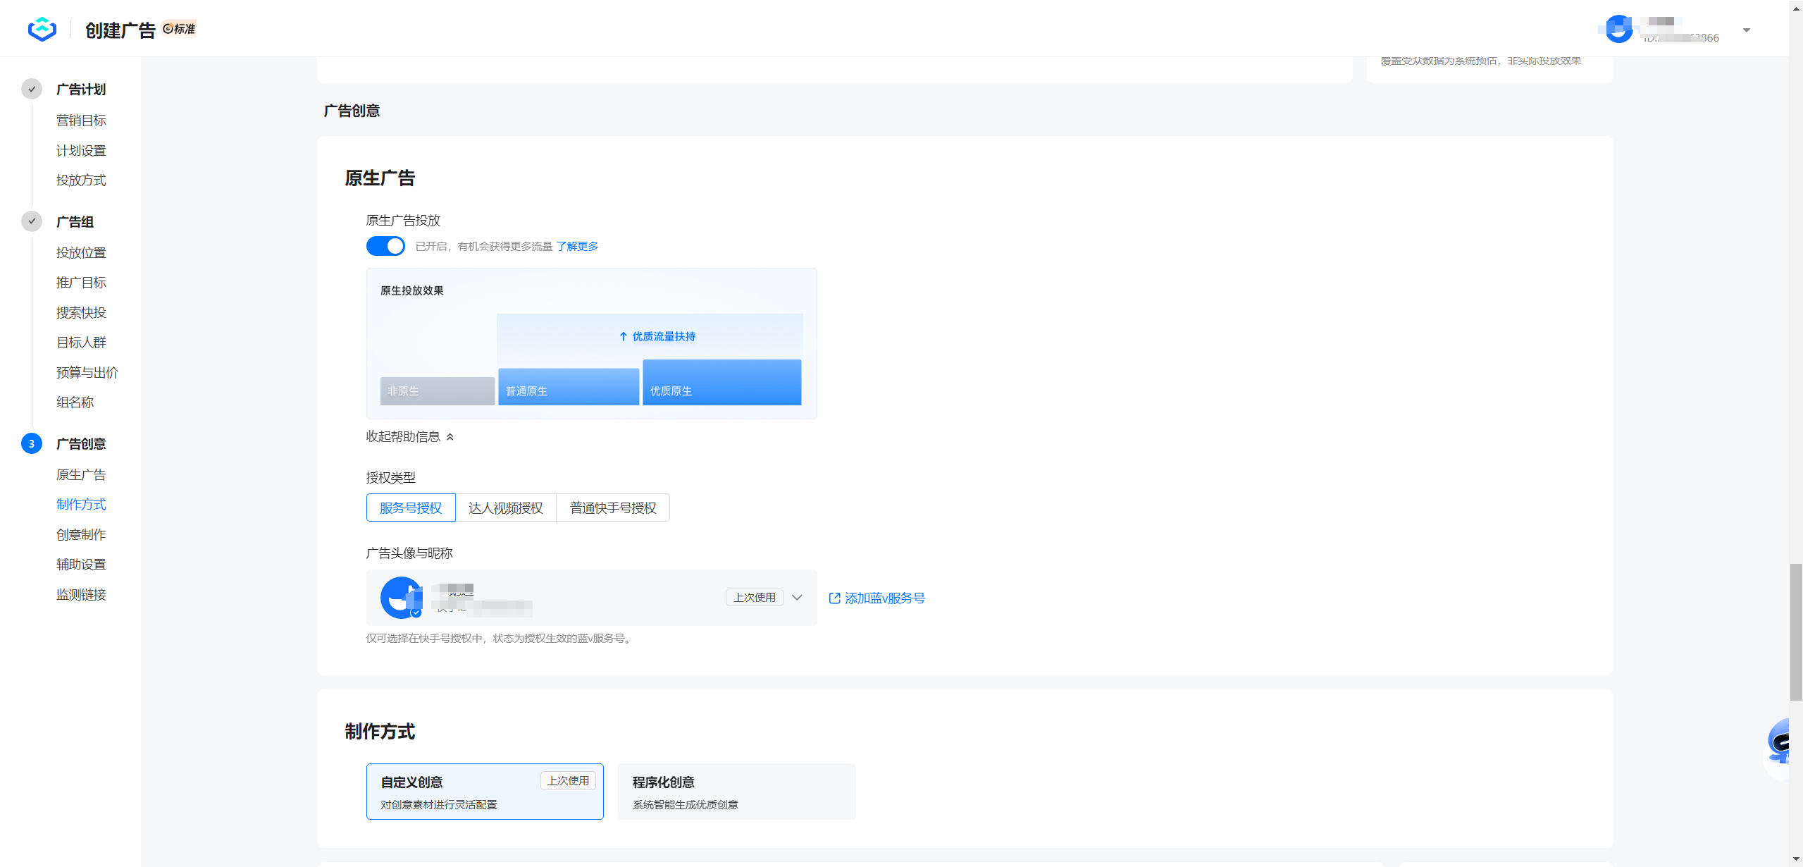Click the 广告计划 completed checkmark step icon

point(31,89)
